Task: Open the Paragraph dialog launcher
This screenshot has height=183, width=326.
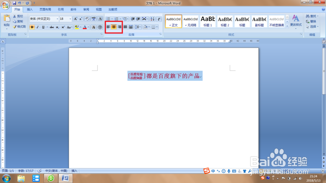Action: pyautogui.click(x=160, y=34)
